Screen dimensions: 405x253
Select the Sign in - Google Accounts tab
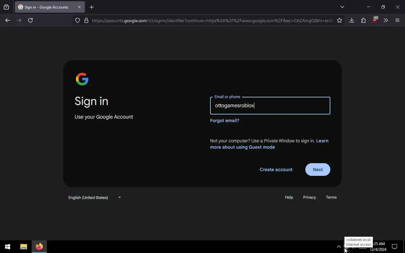(x=50, y=7)
